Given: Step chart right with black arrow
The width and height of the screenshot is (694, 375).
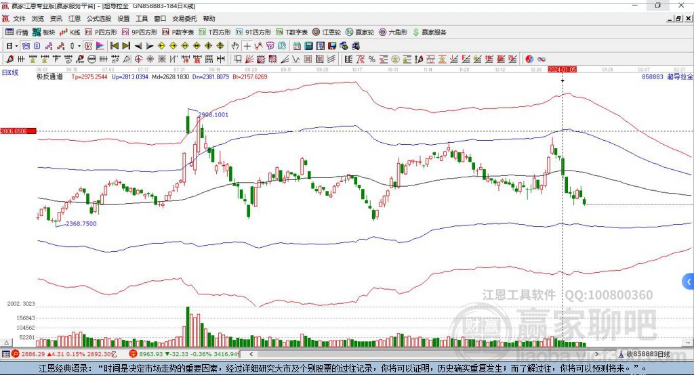Looking at the screenshot, I should (x=150, y=46).
